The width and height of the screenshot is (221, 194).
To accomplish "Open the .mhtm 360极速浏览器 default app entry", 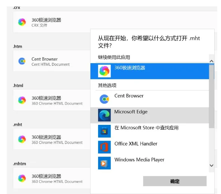I will [x=52, y=178].
